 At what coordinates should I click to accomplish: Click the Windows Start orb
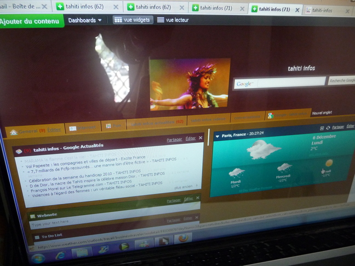click(x=38, y=258)
